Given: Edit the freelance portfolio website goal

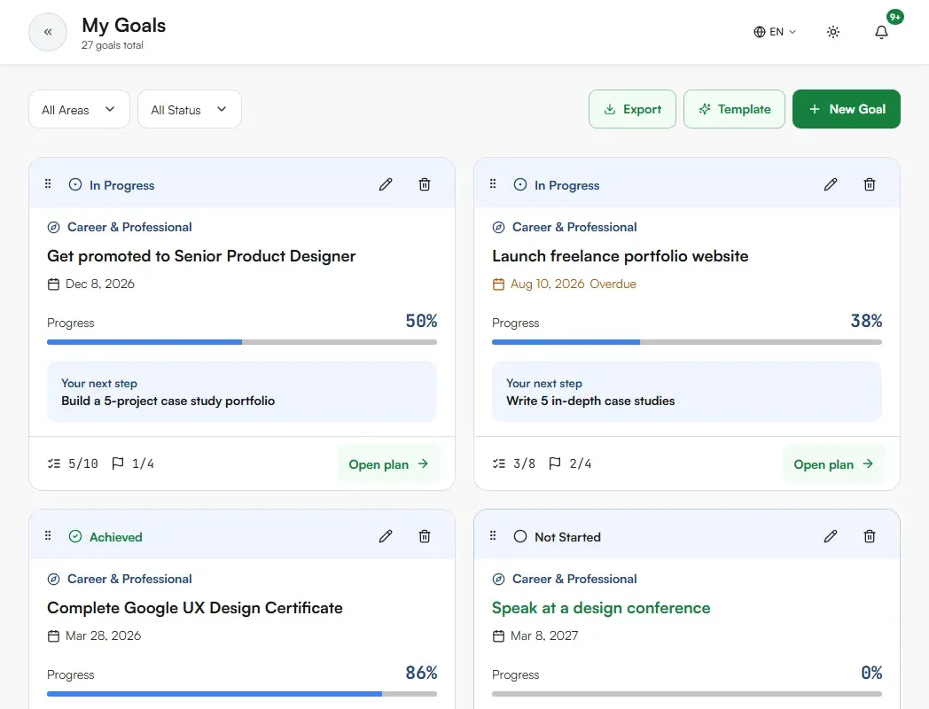Looking at the screenshot, I should click(x=831, y=184).
